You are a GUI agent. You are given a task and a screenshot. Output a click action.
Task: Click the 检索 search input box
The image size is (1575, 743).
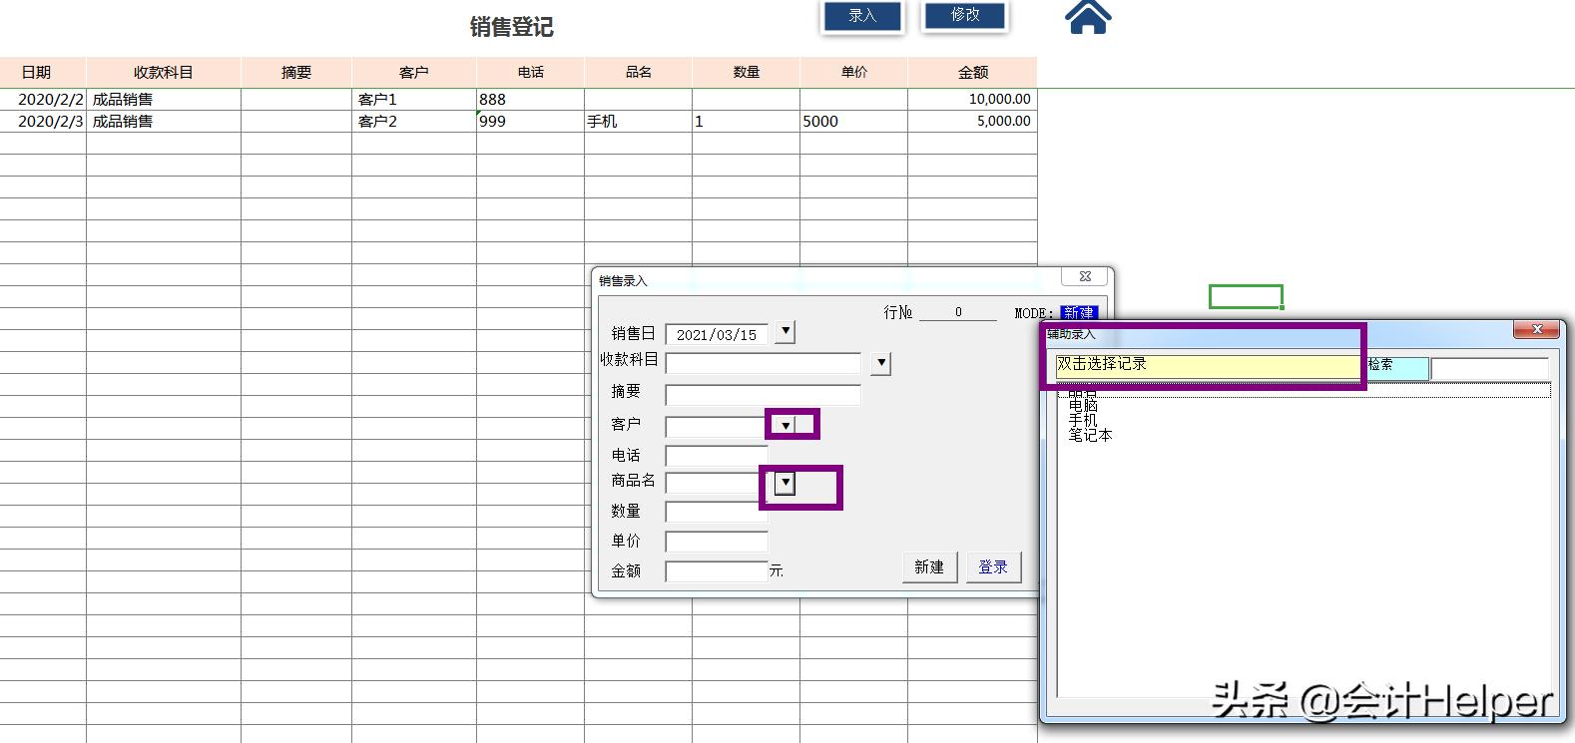coord(1489,368)
